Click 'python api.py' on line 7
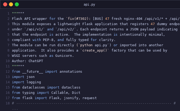180x111 pixels. (94, 45)
